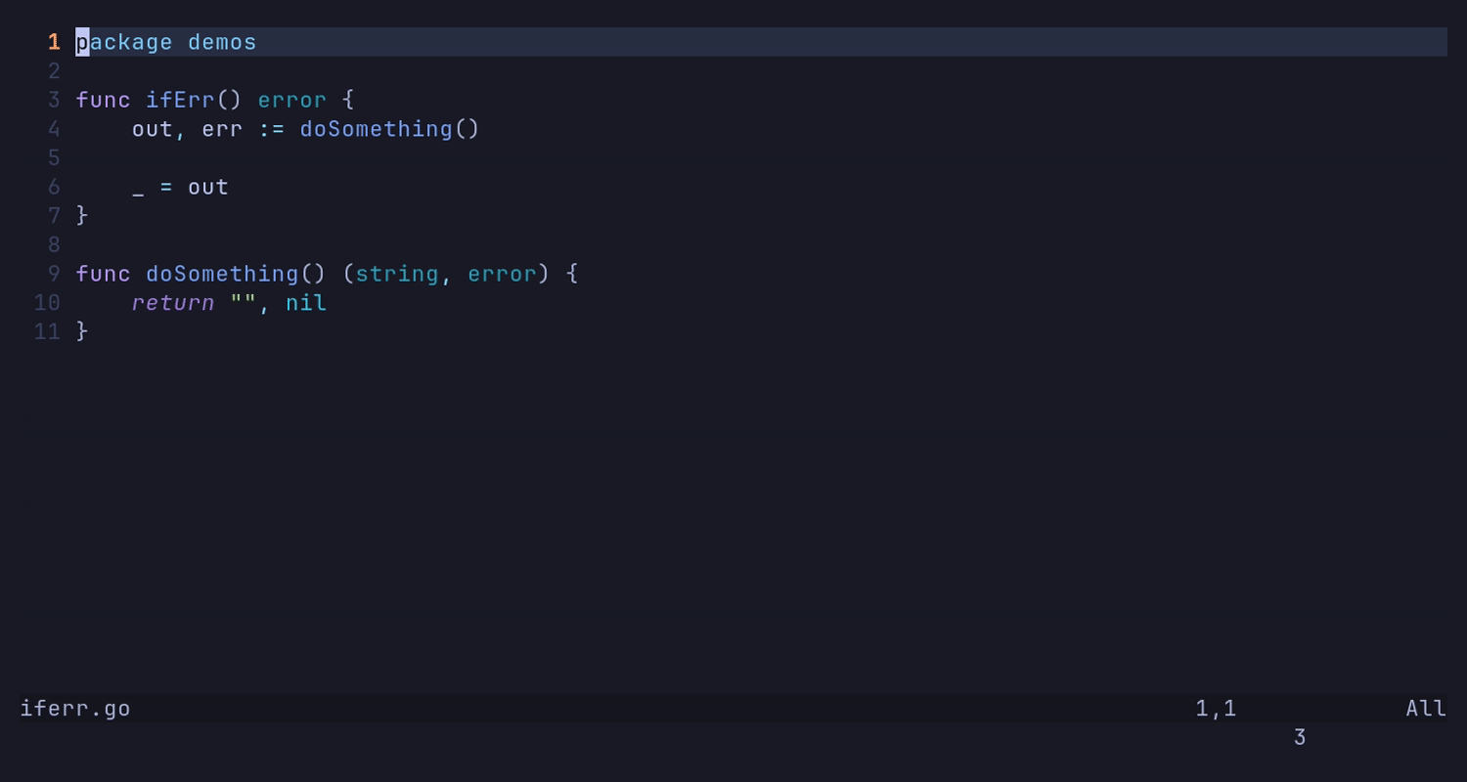The width and height of the screenshot is (1467, 782).
Task: Click the 'ifErr' function name
Action: (180, 100)
